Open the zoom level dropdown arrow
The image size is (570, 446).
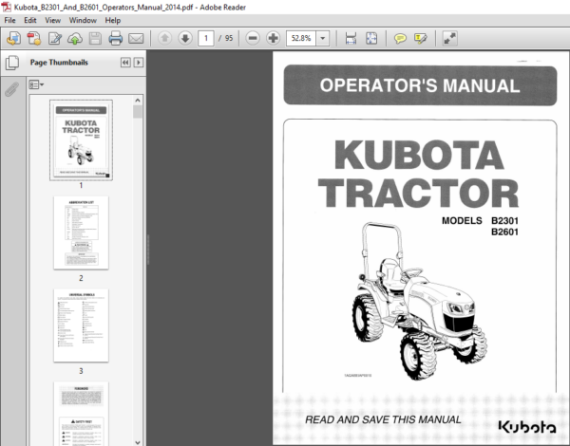[322, 38]
